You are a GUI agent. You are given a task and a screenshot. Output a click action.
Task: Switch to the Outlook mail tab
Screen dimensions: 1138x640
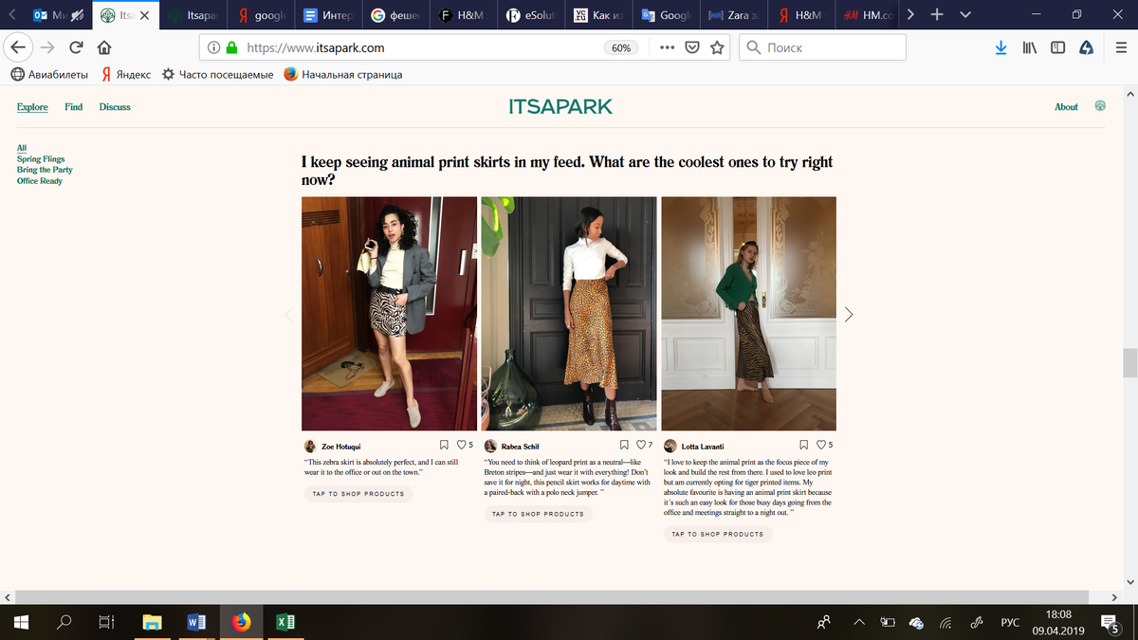tap(59, 16)
